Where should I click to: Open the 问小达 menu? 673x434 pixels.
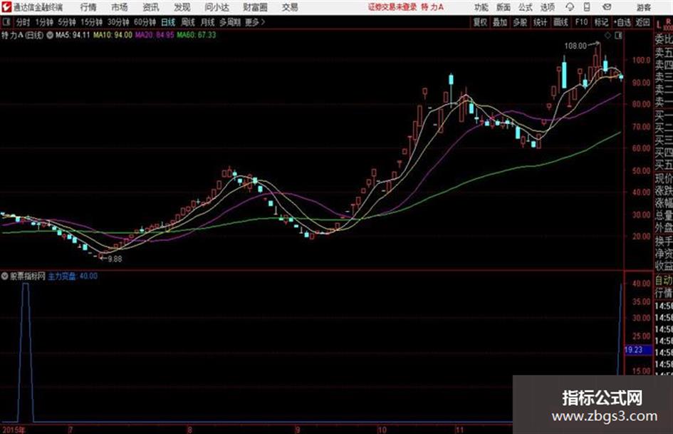216,7
